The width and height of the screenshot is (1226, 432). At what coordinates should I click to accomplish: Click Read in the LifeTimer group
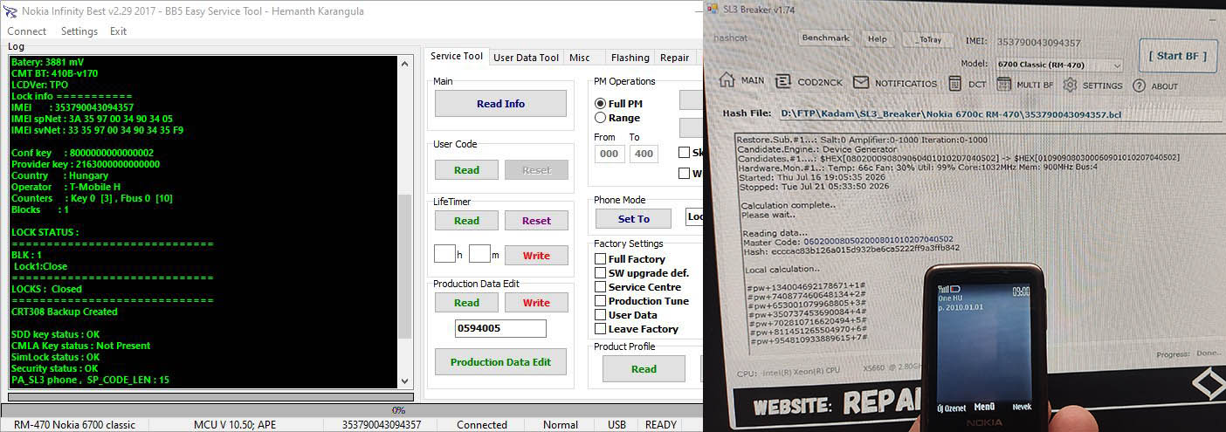coord(466,221)
